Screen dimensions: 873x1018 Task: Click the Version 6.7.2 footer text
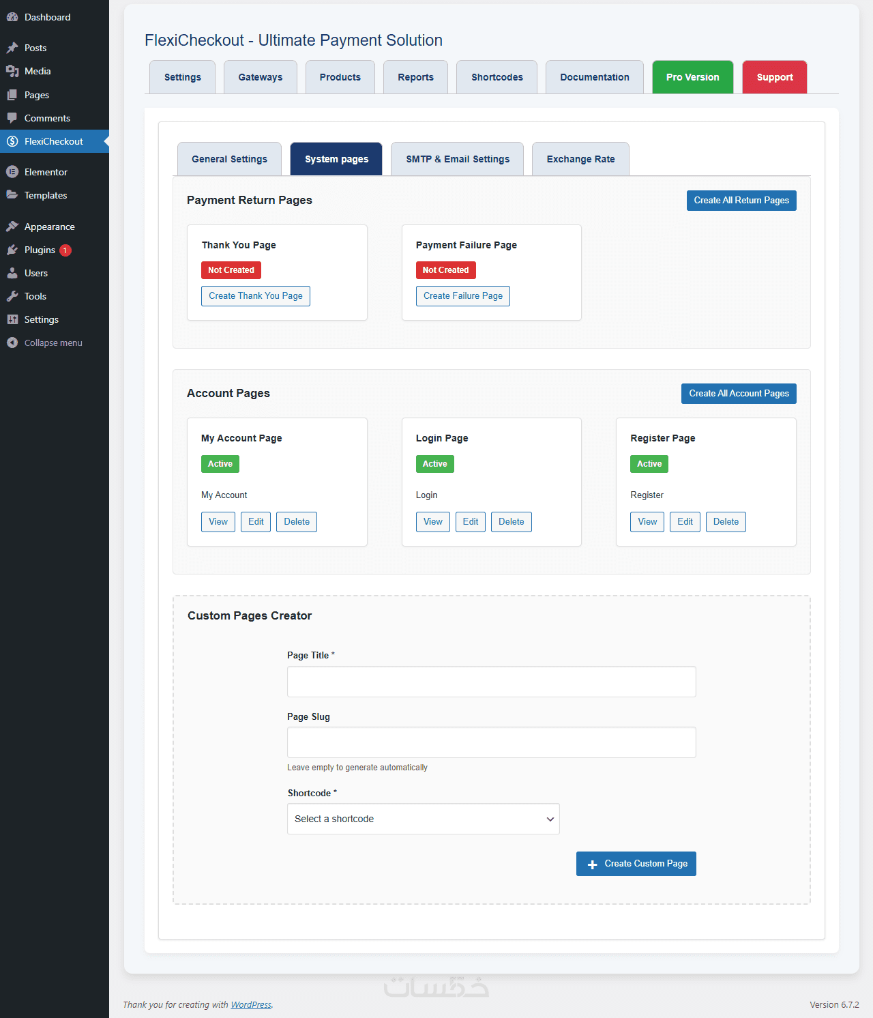[x=834, y=1004]
